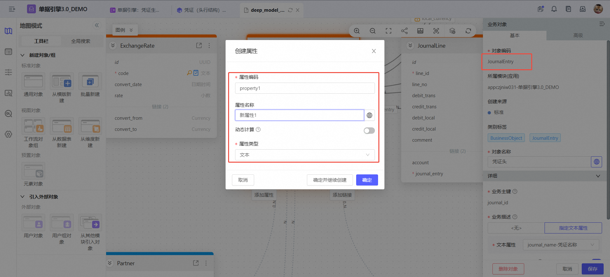Select 指定文本属性 option for 业务描述
This screenshot has width=610, height=277.
(573, 228)
